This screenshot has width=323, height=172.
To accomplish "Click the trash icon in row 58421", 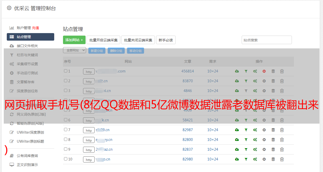I will [282, 120].
